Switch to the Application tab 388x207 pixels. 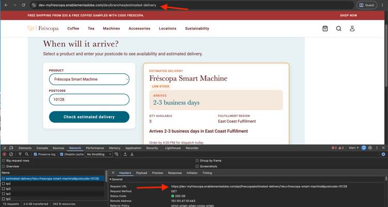coord(133,148)
